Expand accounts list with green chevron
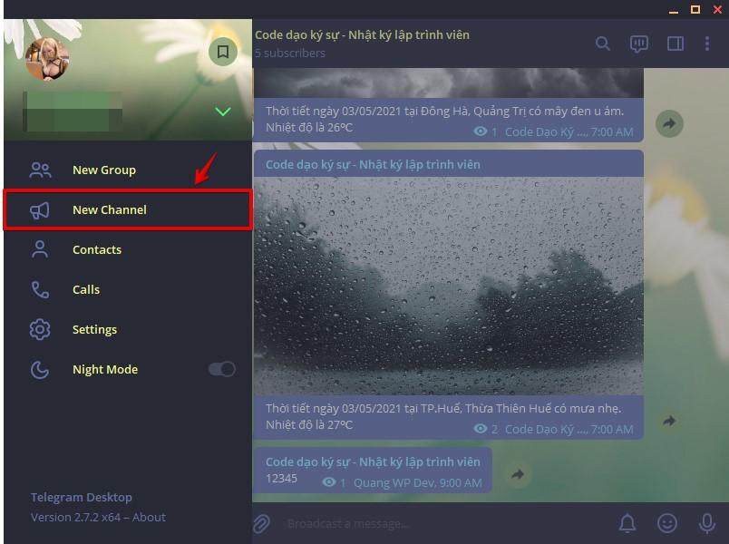This screenshot has height=544, width=729. tap(223, 112)
